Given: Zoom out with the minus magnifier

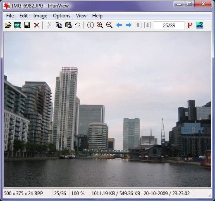Looking at the screenshot, I should pos(109,25).
